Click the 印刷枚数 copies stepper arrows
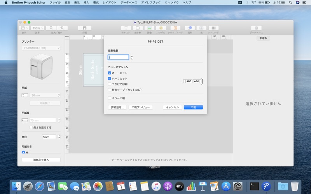311x194 pixels. (132, 57)
